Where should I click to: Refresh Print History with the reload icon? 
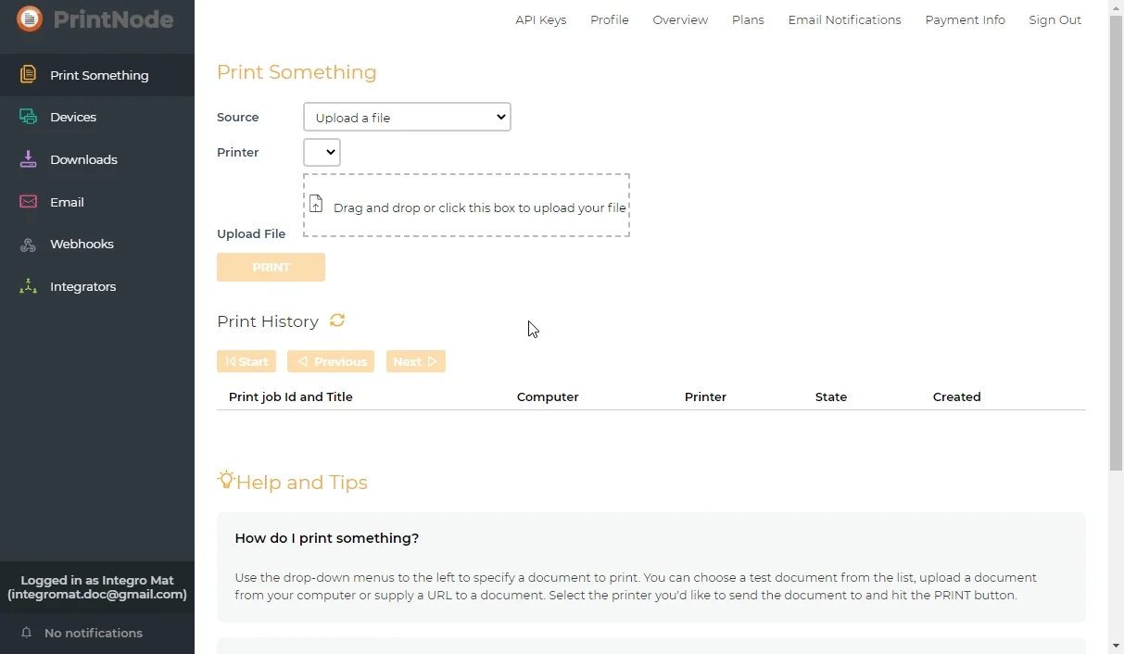tap(337, 321)
